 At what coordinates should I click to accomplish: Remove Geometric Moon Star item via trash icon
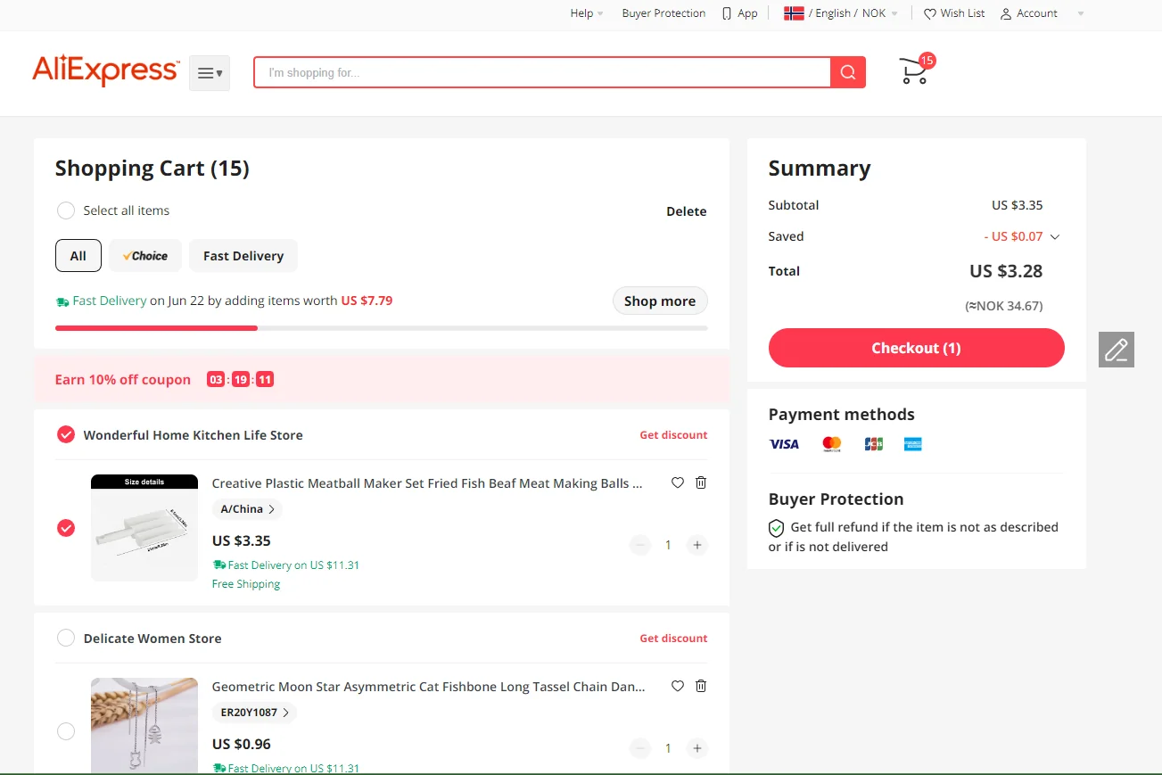(x=701, y=686)
